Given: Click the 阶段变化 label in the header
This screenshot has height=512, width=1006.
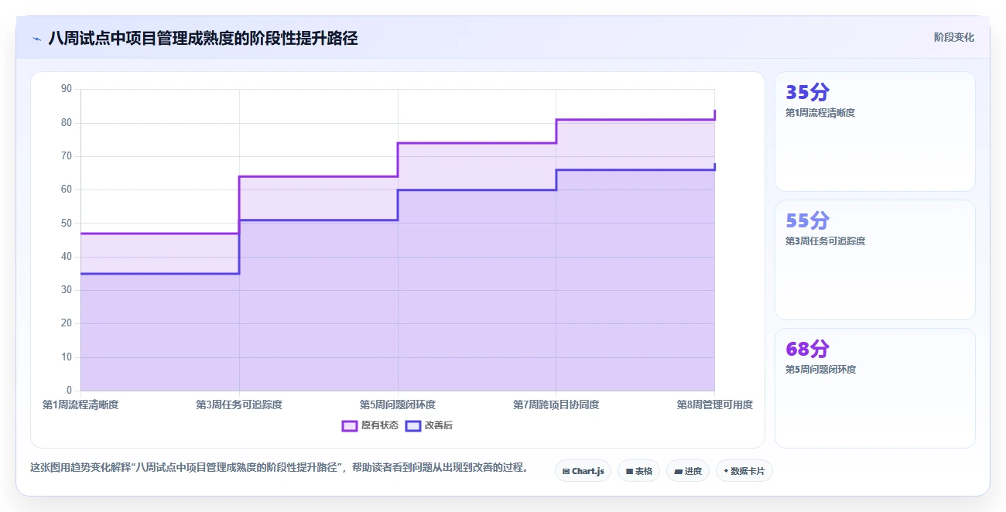Looking at the screenshot, I should point(953,37).
